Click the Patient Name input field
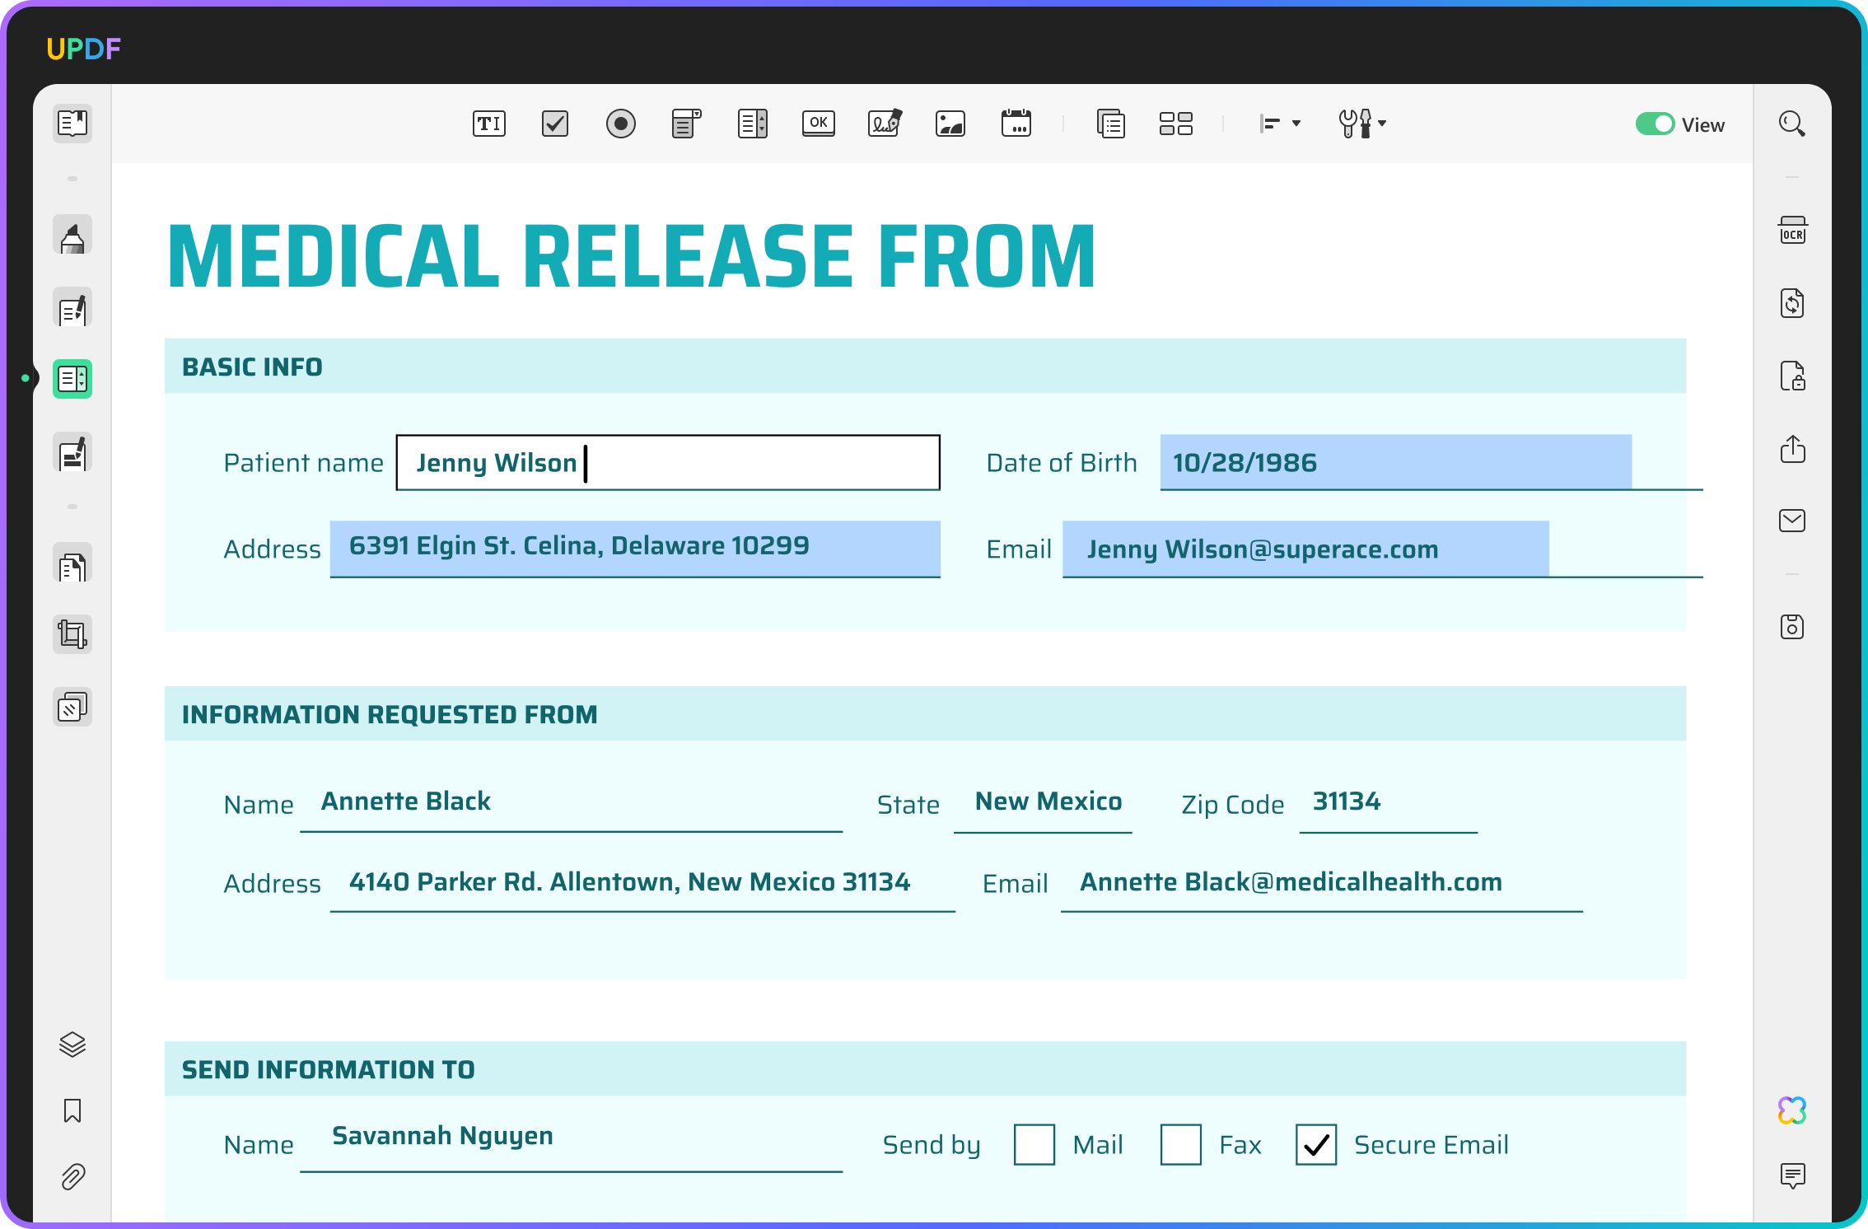Screen dimensions: 1868x1229 pos(670,462)
